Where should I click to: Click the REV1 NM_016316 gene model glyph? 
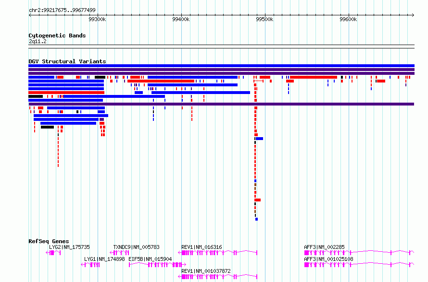click(217, 253)
